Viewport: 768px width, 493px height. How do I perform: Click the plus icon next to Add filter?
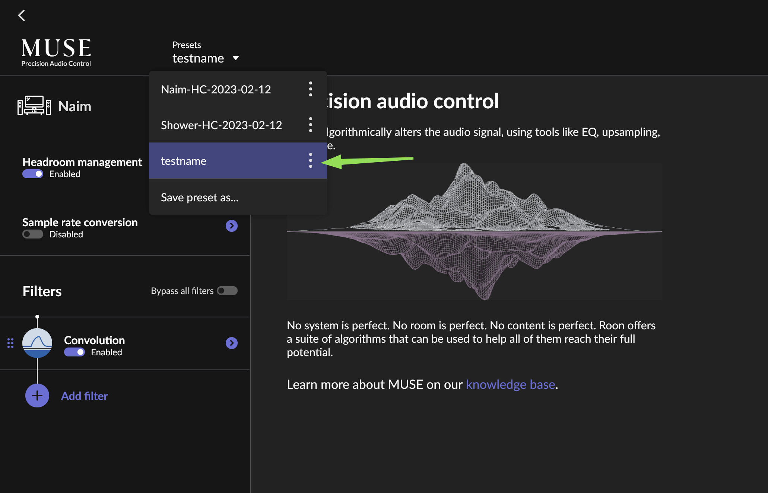coord(37,395)
